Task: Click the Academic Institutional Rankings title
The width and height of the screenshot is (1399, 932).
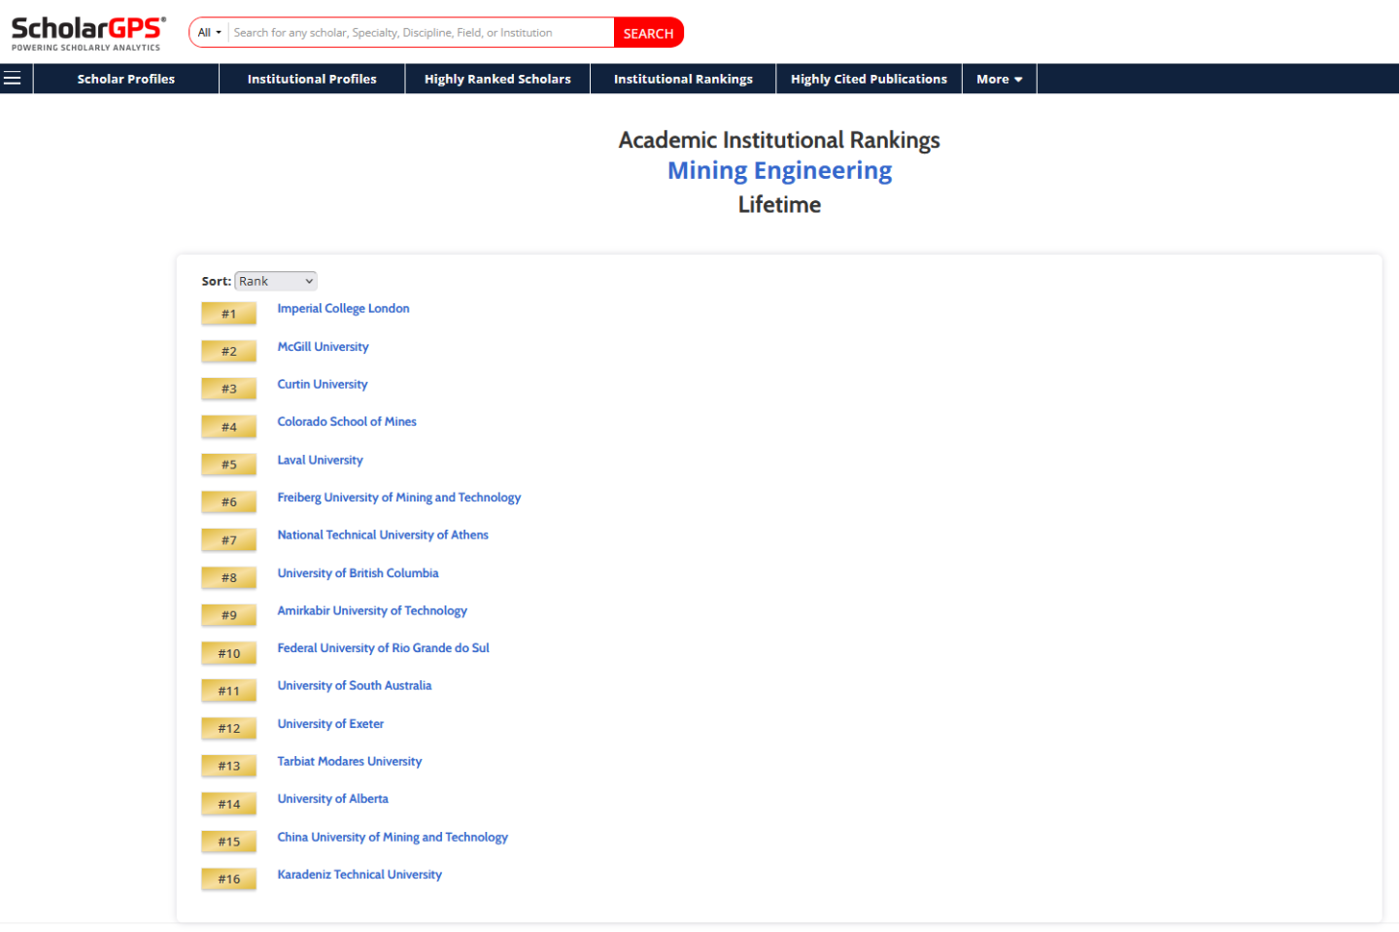Action: tap(779, 140)
